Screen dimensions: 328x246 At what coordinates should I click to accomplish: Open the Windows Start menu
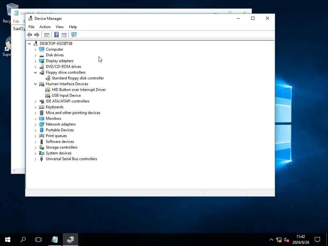(x=8, y=240)
